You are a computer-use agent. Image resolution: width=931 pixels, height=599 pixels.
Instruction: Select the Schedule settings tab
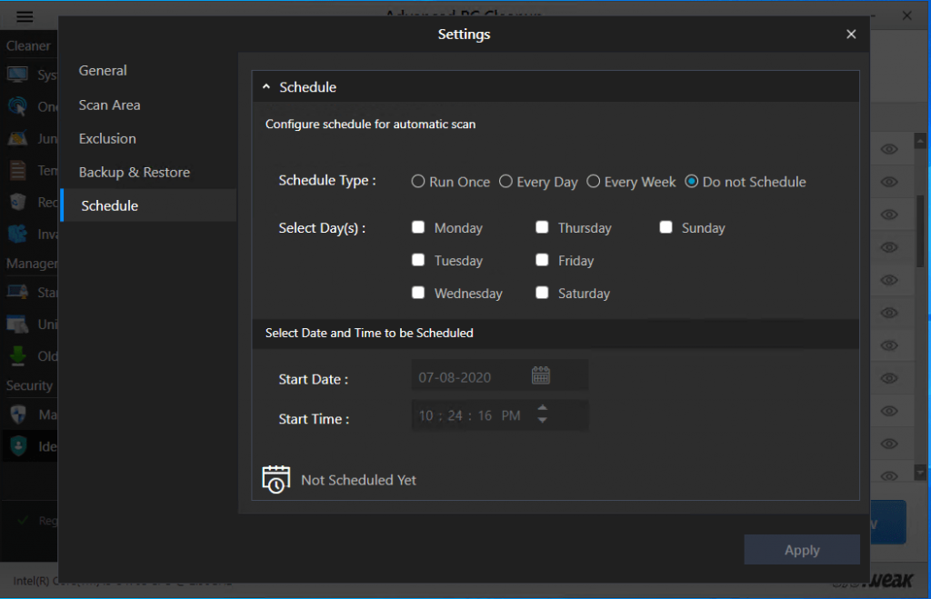(148, 205)
